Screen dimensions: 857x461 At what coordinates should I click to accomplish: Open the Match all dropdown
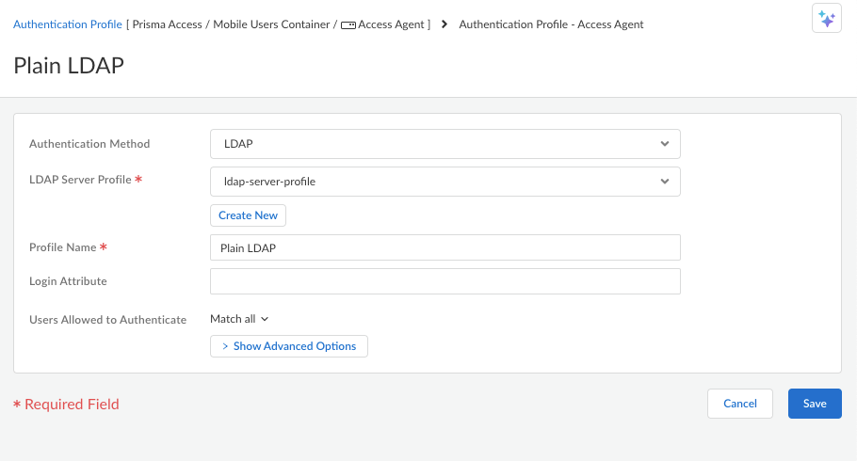click(239, 319)
